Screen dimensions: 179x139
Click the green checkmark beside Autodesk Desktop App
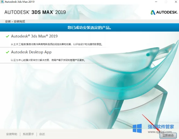point(8,52)
